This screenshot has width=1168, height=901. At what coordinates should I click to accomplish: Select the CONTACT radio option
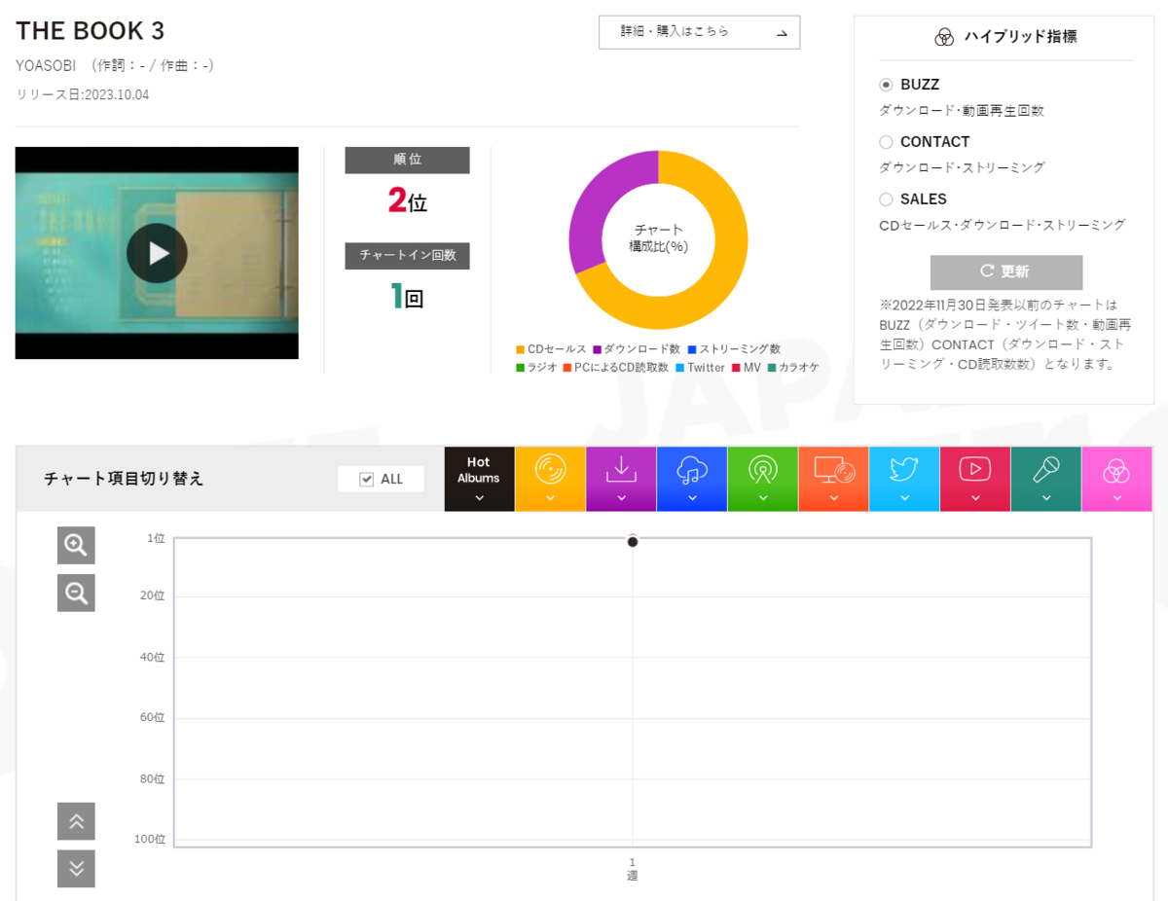(x=886, y=142)
